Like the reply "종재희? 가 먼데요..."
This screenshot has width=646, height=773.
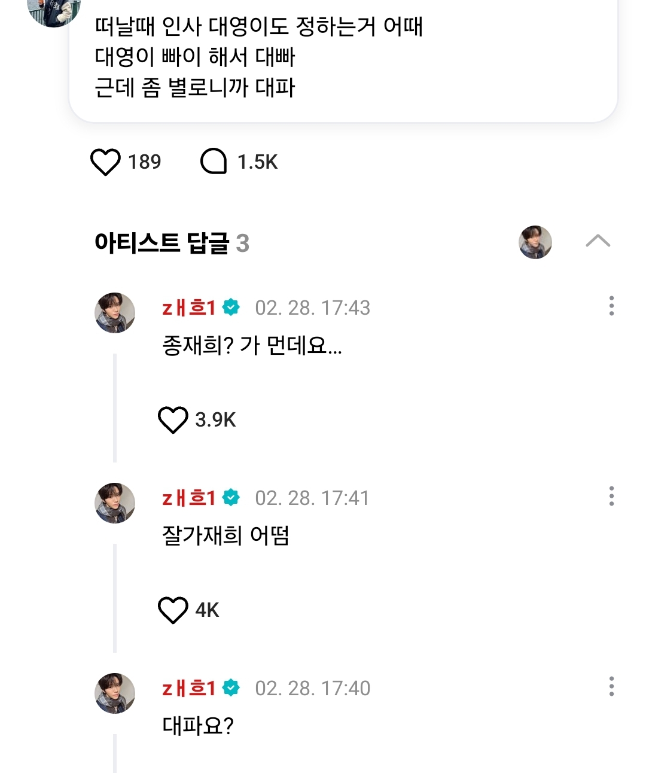click(x=173, y=419)
